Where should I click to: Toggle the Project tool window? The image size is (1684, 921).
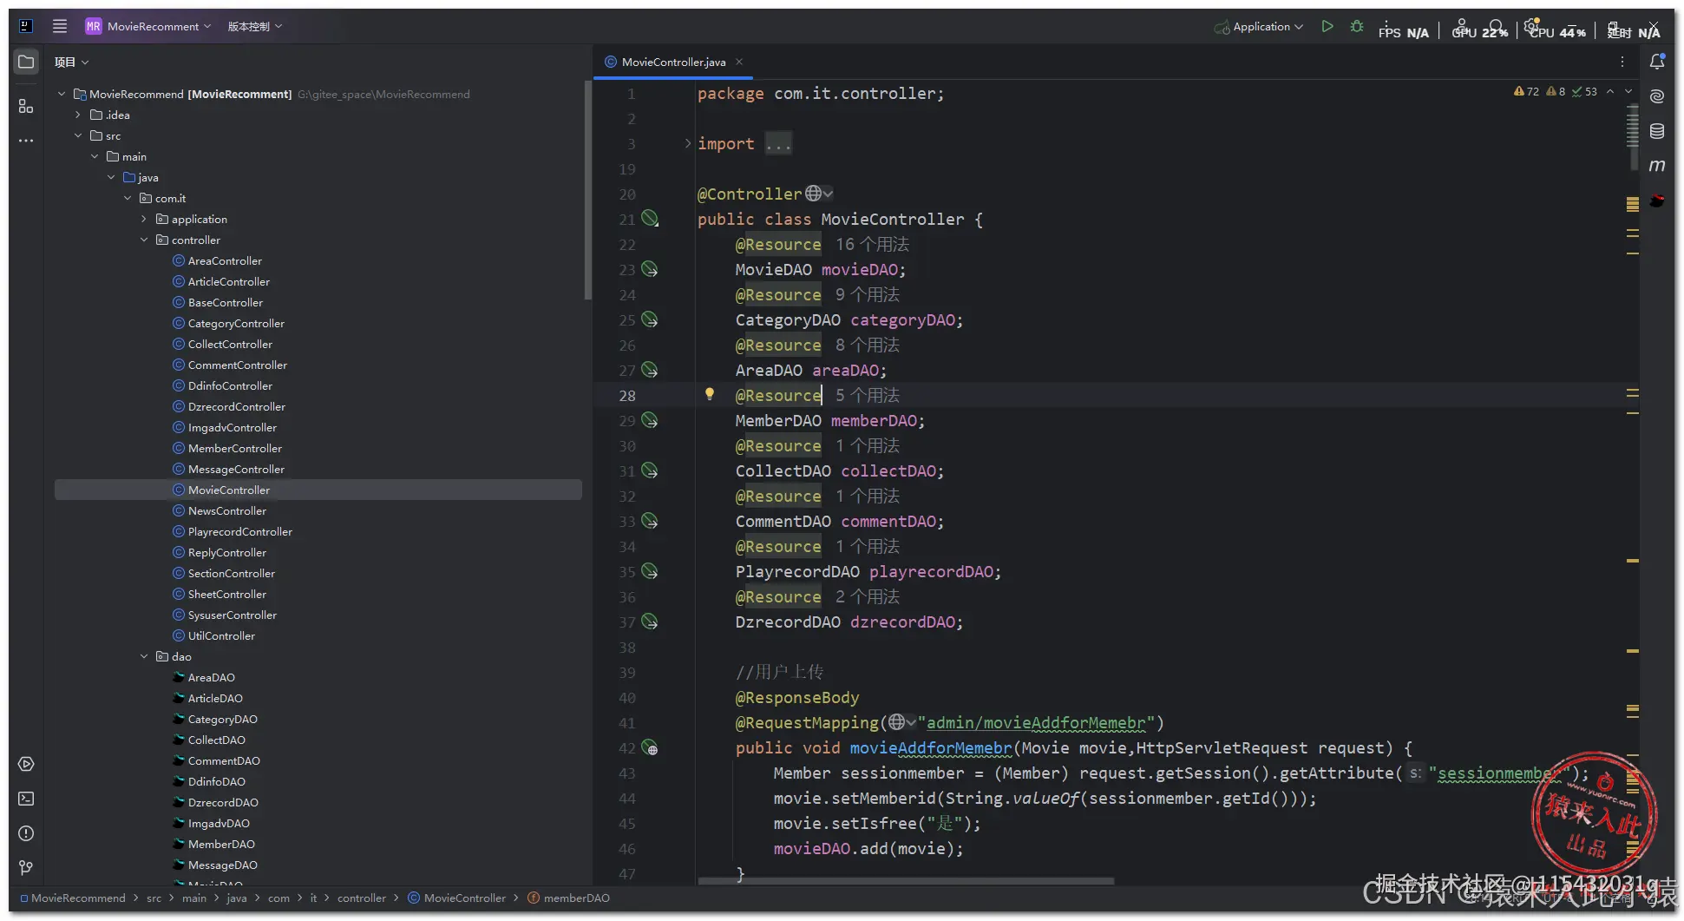pos(26,62)
